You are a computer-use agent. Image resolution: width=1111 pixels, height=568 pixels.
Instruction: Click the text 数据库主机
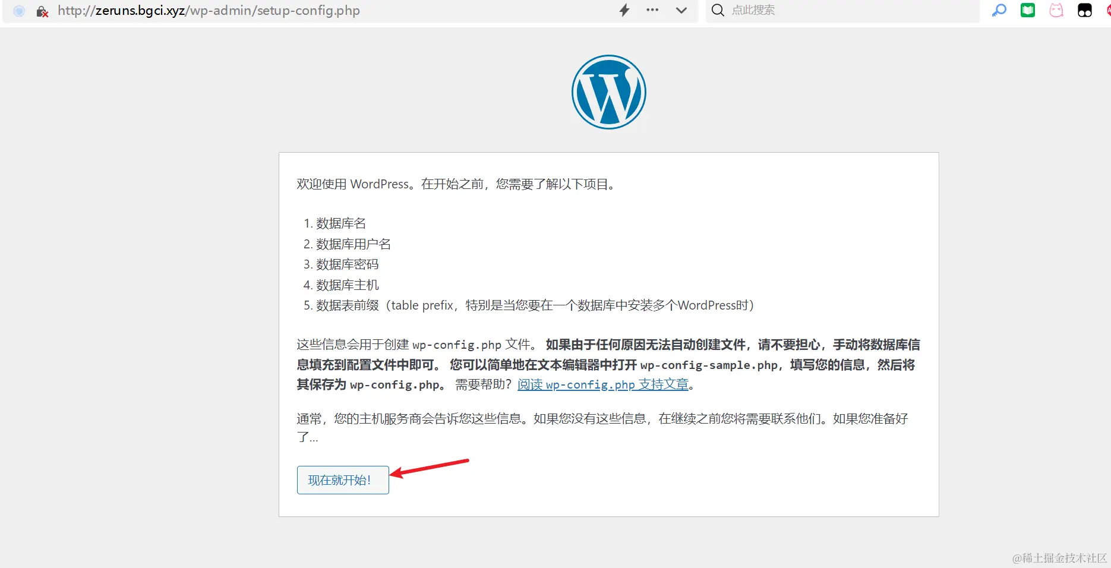348,285
